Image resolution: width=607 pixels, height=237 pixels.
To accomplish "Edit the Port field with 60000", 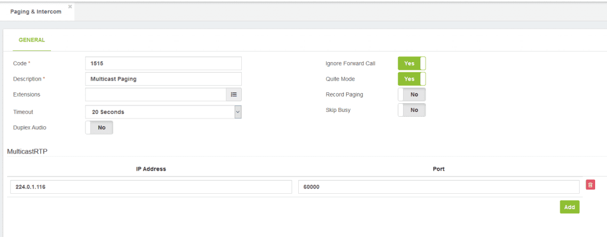I will tap(439, 187).
